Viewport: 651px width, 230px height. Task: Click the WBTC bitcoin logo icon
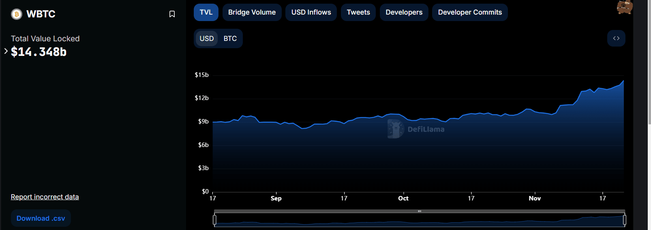pyautogui.click(x=17, y=14)
